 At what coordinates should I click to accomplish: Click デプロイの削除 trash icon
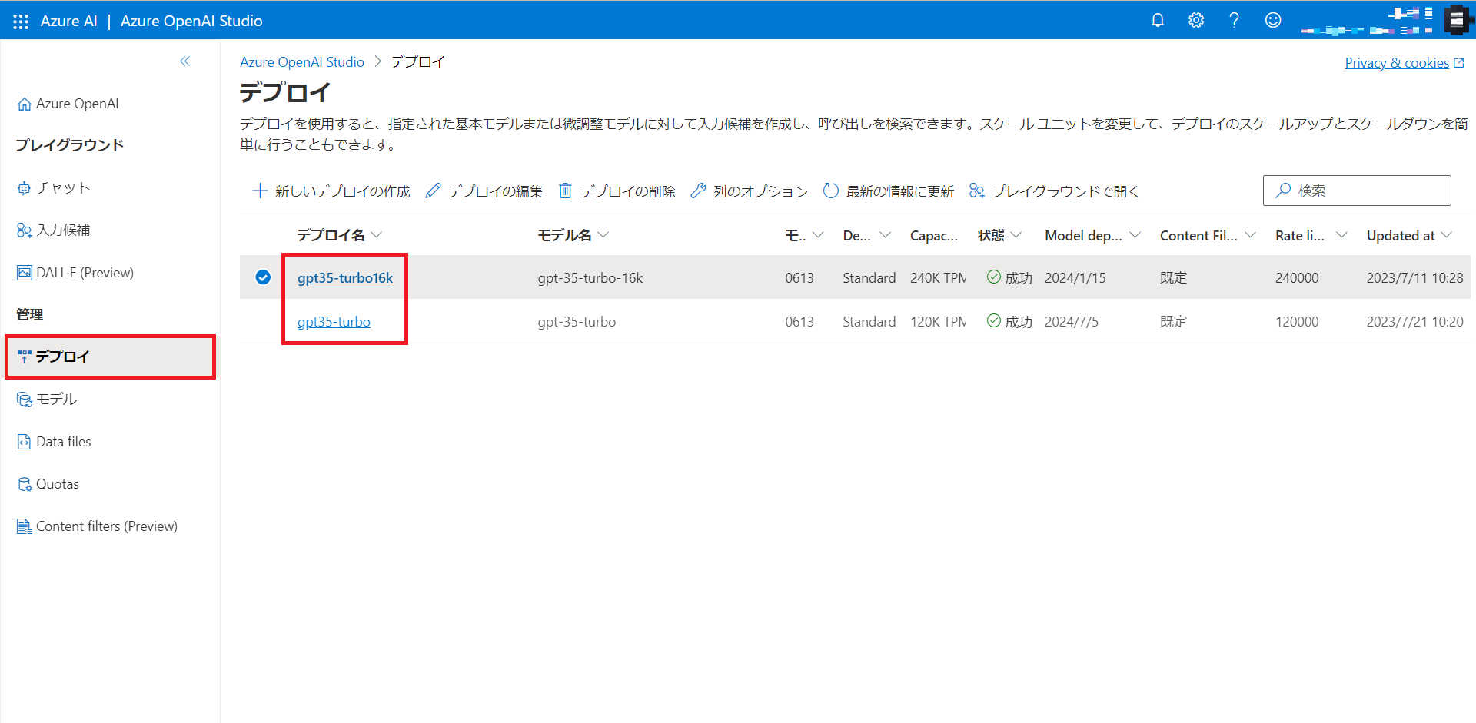tap(565, 191)
